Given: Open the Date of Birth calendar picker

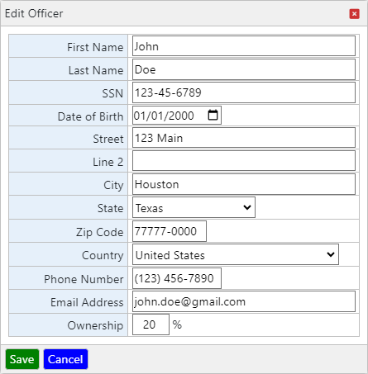Looking at the screenshot, I should [x=213, y=115].
